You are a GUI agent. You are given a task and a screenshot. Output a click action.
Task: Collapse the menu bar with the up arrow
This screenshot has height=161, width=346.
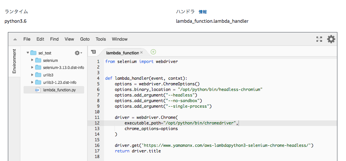(x=15, y=40)
